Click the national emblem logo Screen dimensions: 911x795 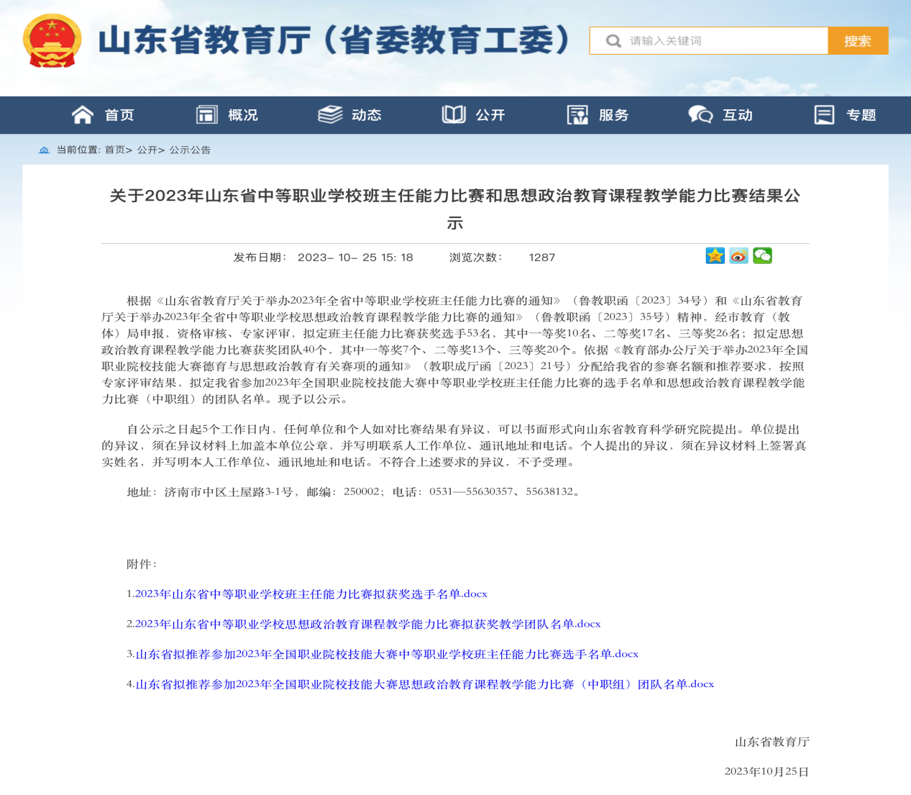[52, 41]
